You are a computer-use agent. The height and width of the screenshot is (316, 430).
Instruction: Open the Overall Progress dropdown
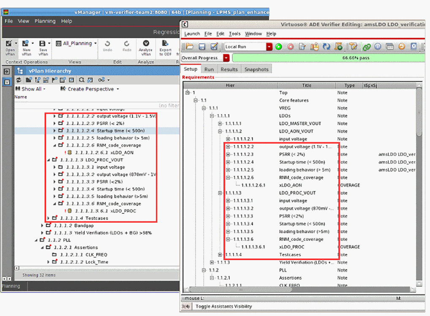[226, 58]
